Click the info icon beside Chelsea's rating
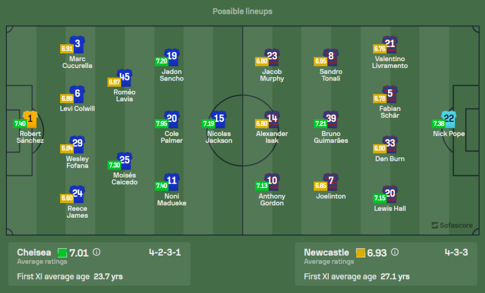Viewport: 485px width, 293px height. 97,252
